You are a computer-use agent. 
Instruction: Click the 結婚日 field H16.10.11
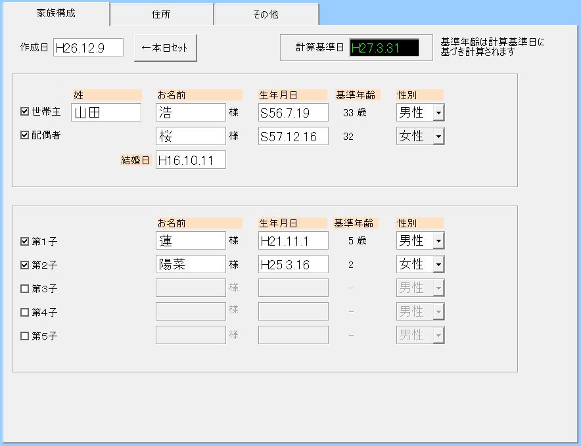[191, 160]
